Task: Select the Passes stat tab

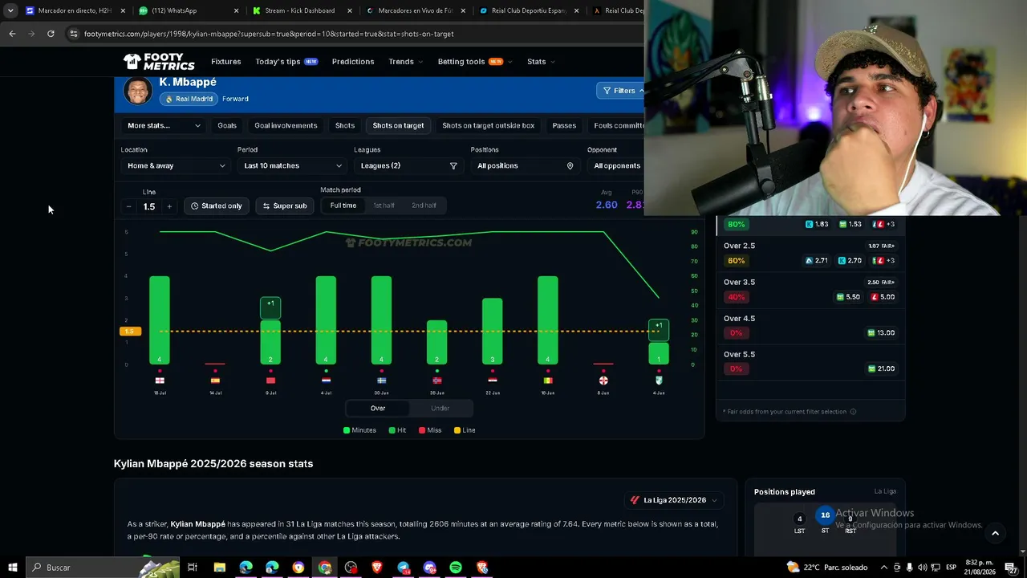Action: tap(564, 125)
